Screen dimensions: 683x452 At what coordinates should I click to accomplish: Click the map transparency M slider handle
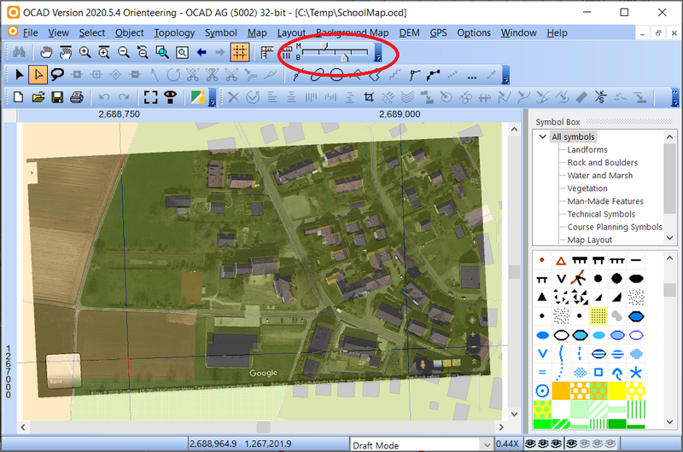tap(324, 46)
